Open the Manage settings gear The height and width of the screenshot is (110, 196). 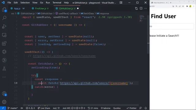[4, 102]
